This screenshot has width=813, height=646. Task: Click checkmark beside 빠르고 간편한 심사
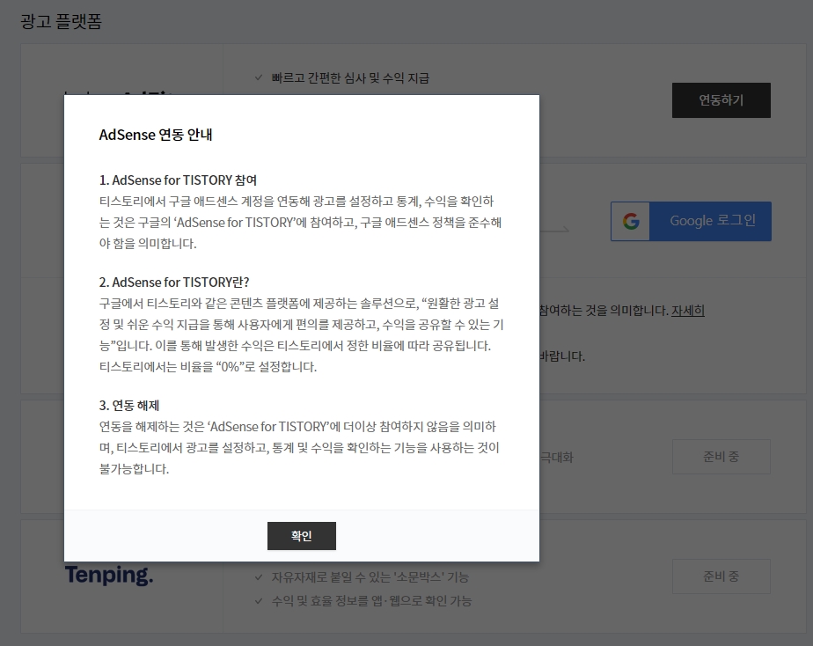(x=258, y=77)
